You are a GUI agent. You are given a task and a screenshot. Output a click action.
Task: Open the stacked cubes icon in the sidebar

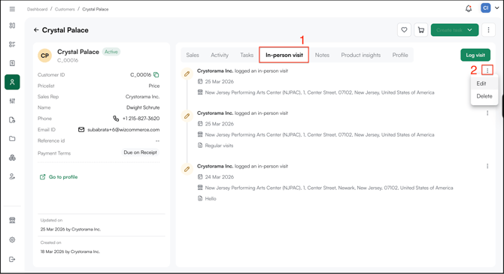pos(12,158)
